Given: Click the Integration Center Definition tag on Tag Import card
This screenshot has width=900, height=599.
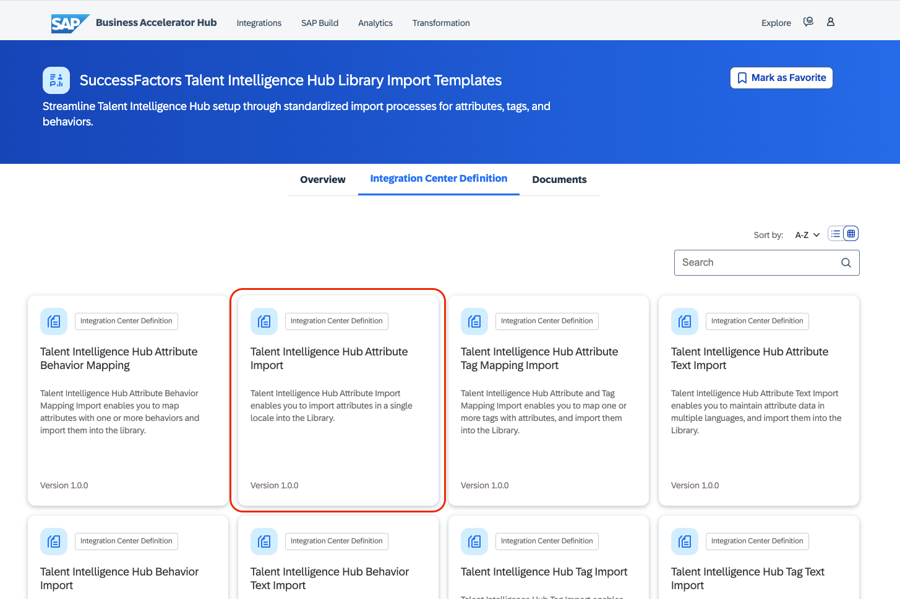Looking at the screenshot, I should (547, 542).
